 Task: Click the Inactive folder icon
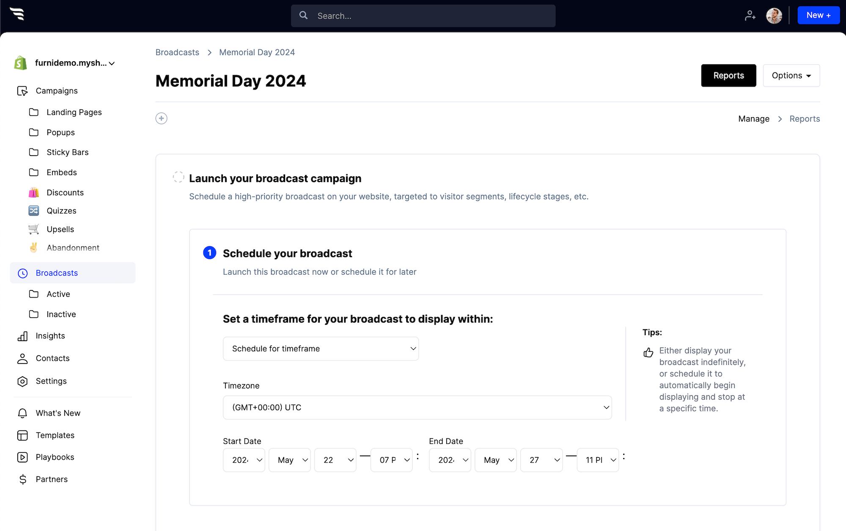pos(34,314)
